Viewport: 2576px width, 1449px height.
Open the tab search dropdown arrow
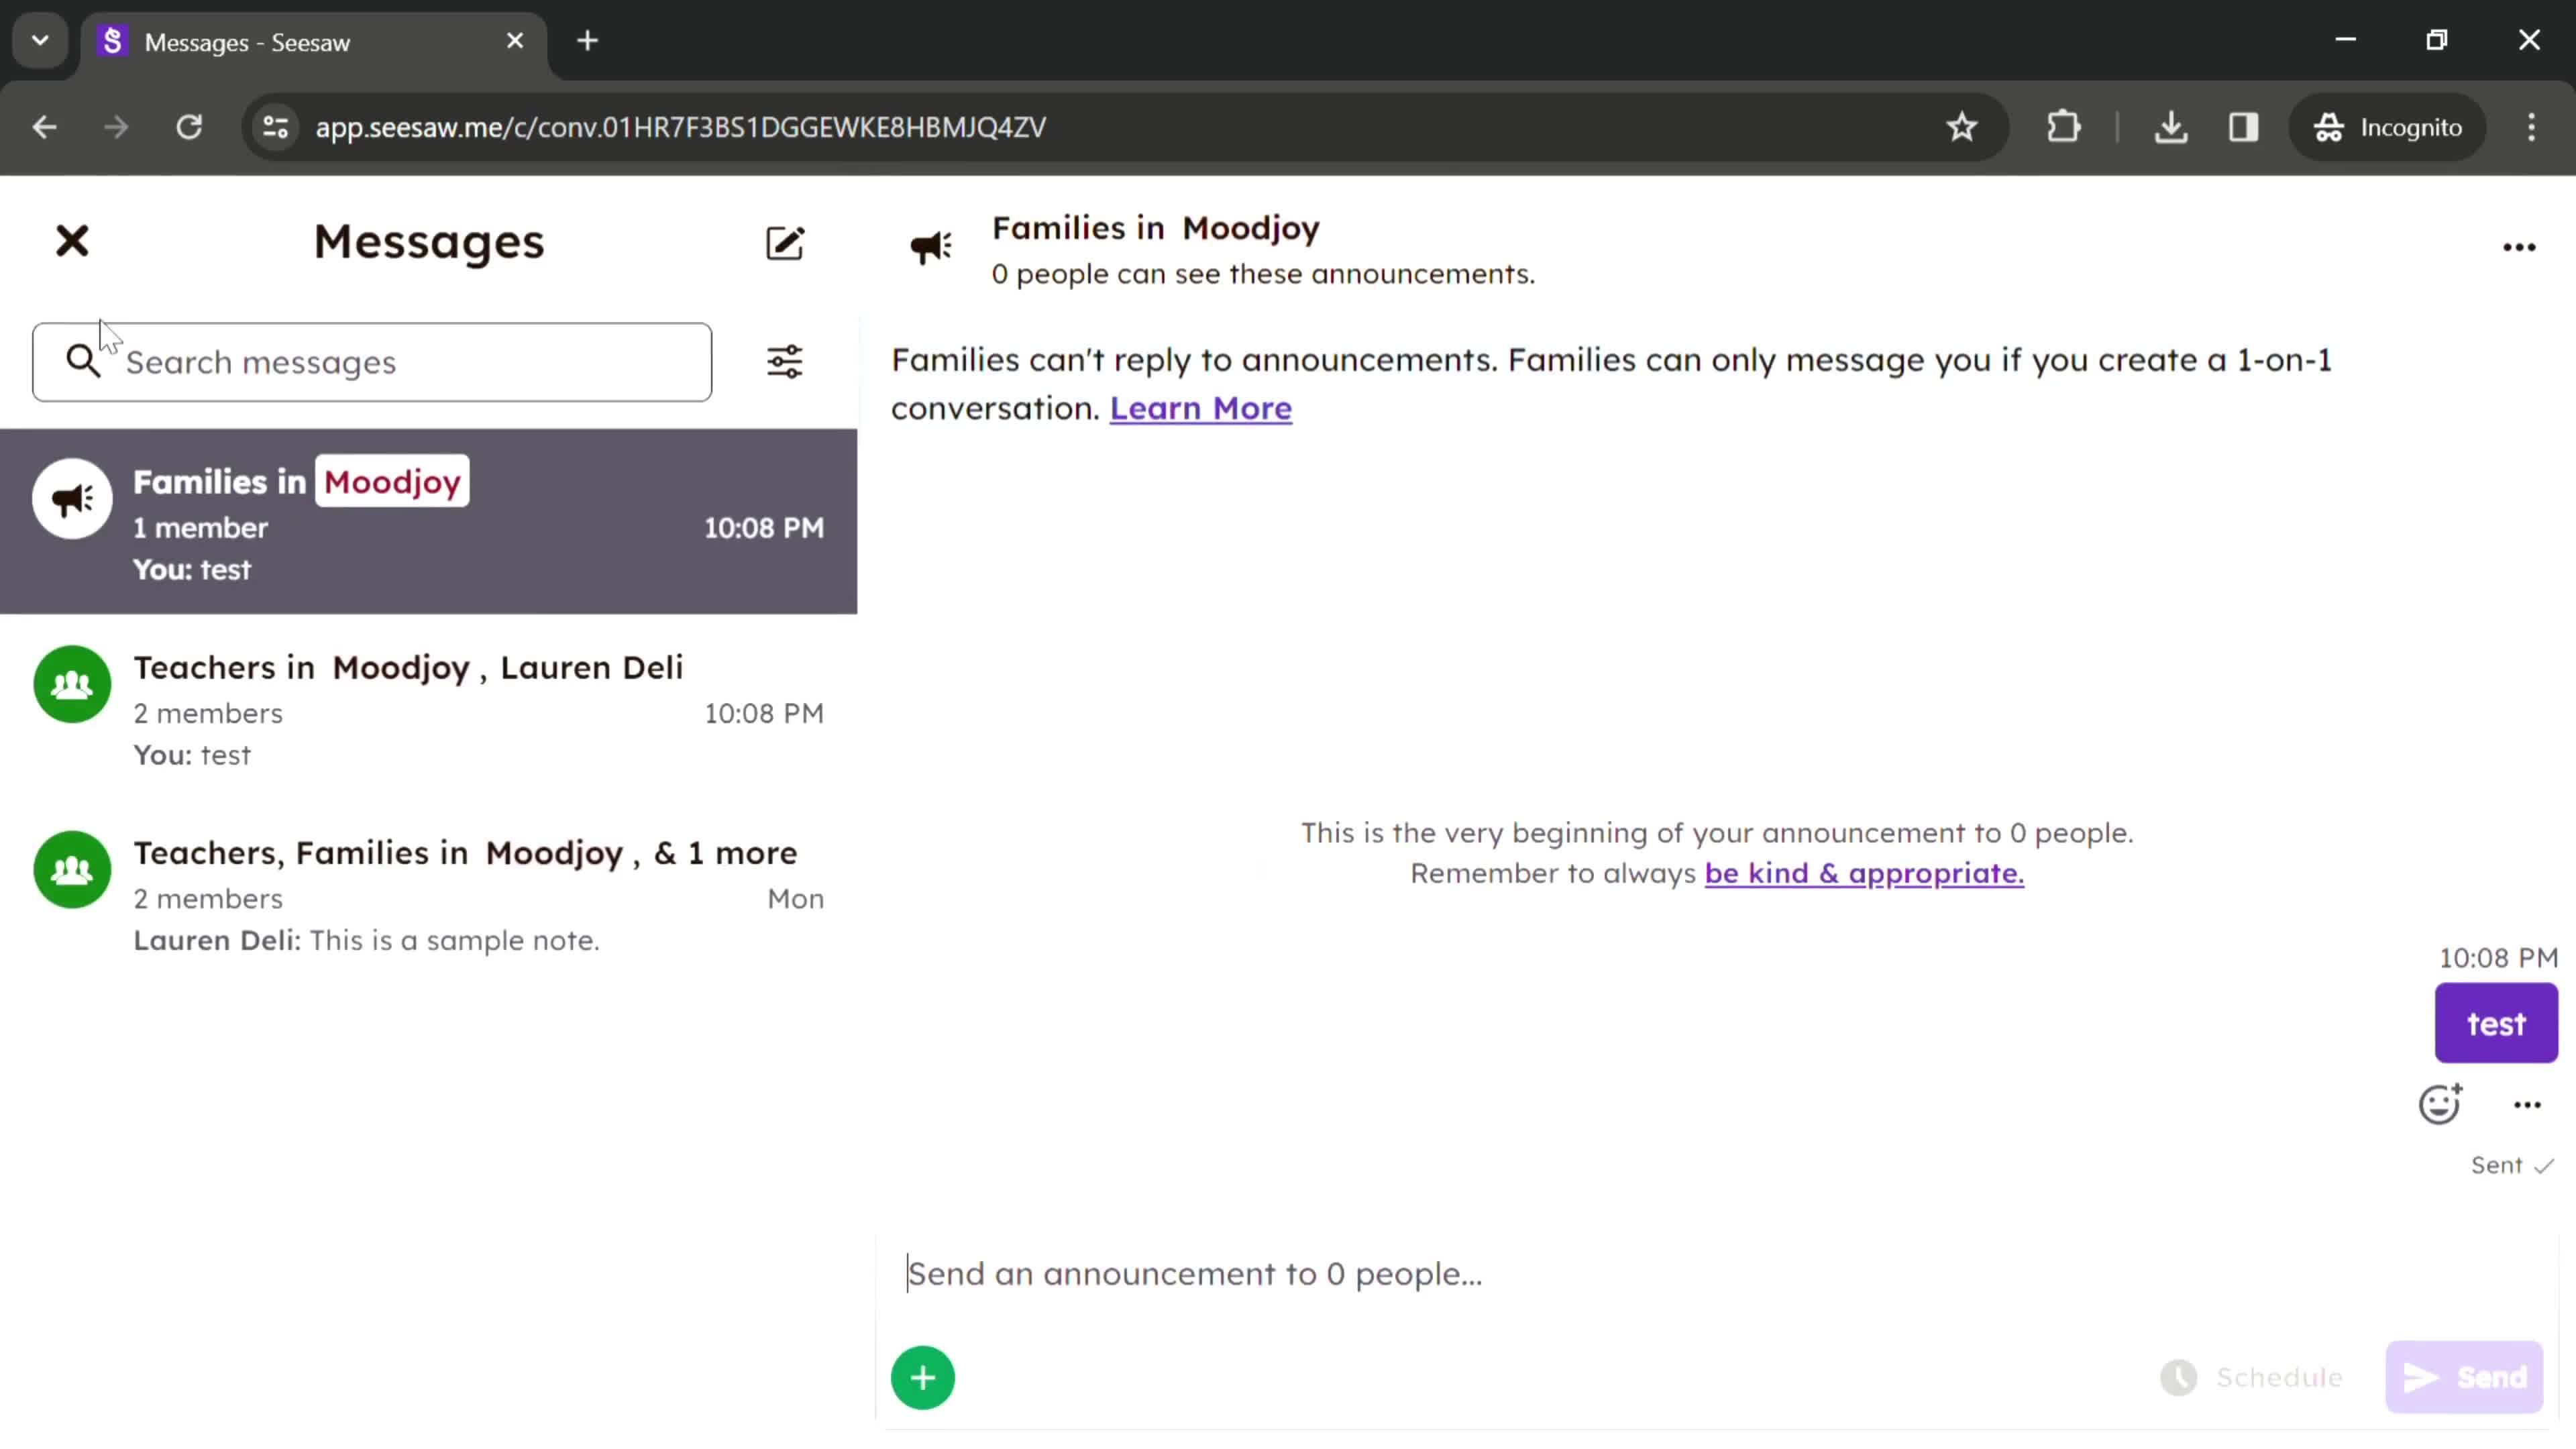(40, 41)
